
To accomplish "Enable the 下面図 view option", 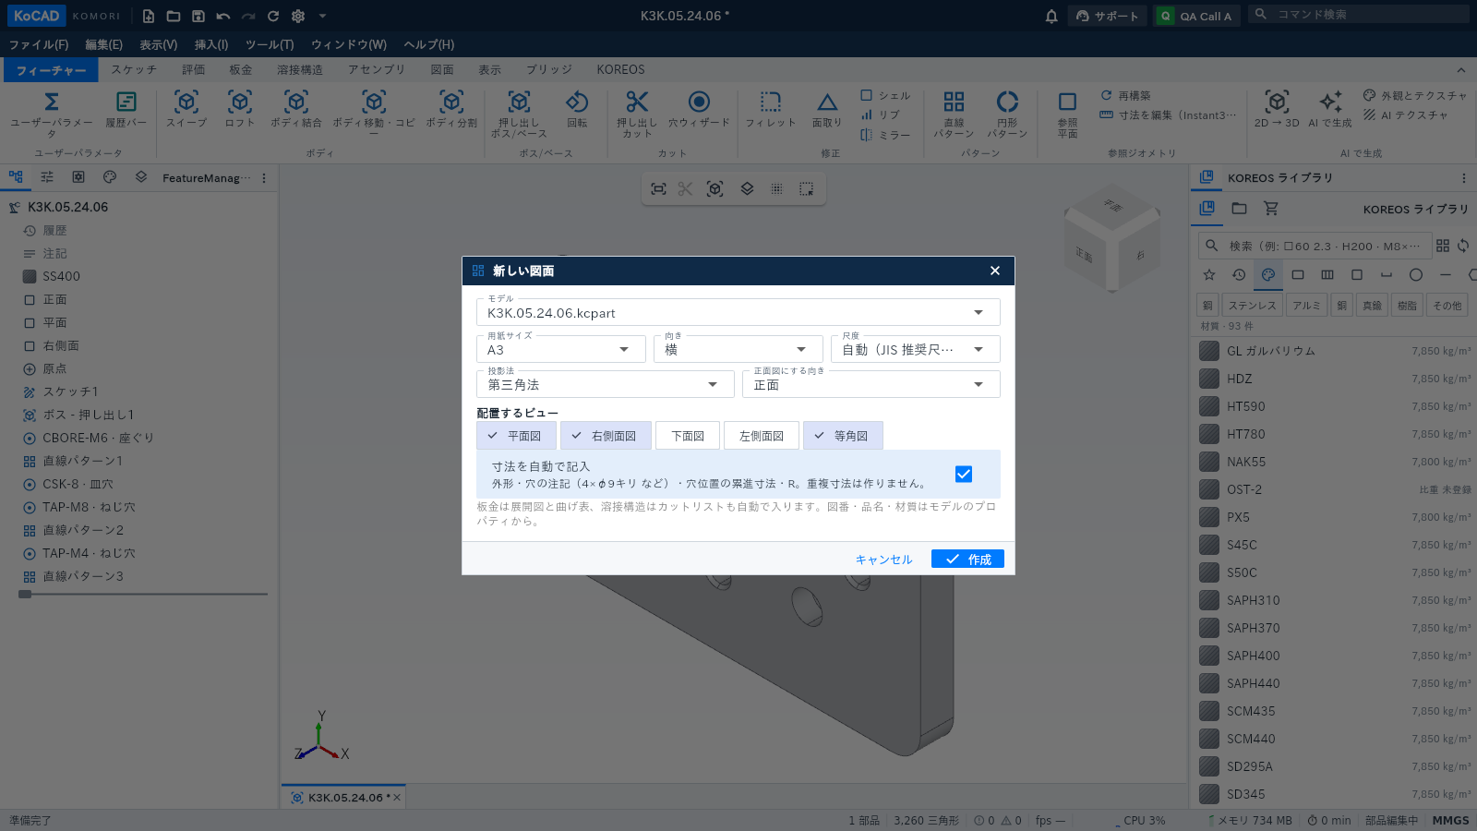I will 688,436.
